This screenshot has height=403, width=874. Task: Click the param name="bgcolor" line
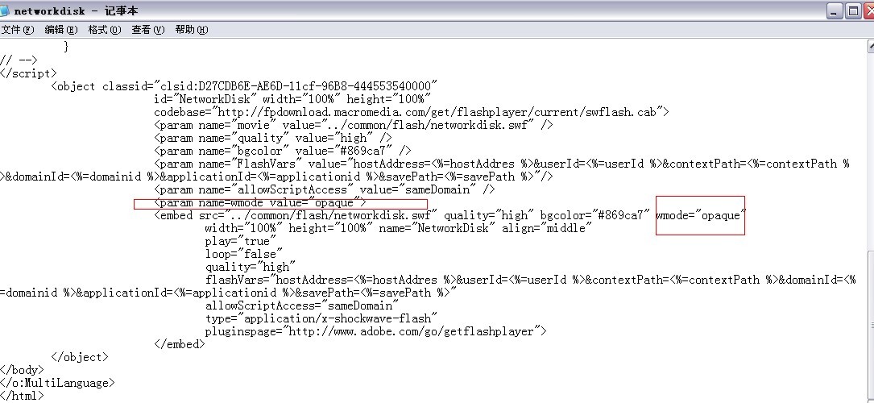pos(283,151)
